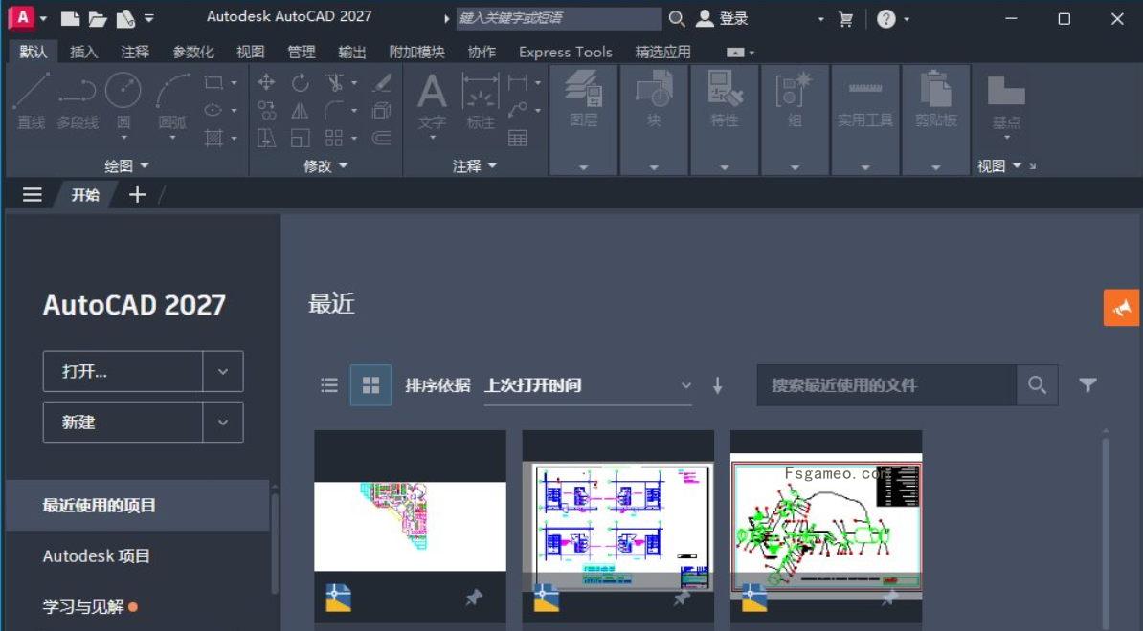Switch to the 插入 ribbon tab
The width and height of the screenshot is (1143, 631).
(x=82, y=52)
